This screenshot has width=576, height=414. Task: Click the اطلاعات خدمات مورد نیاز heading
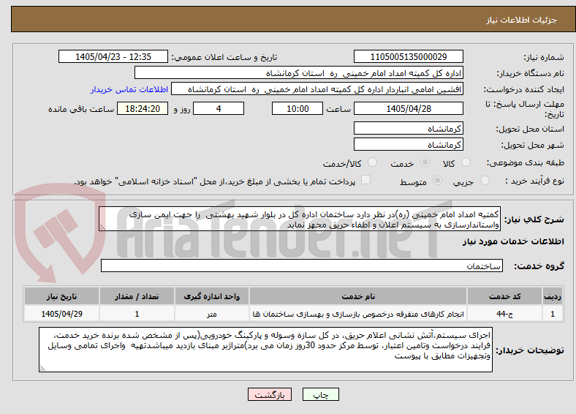point(513,241)
